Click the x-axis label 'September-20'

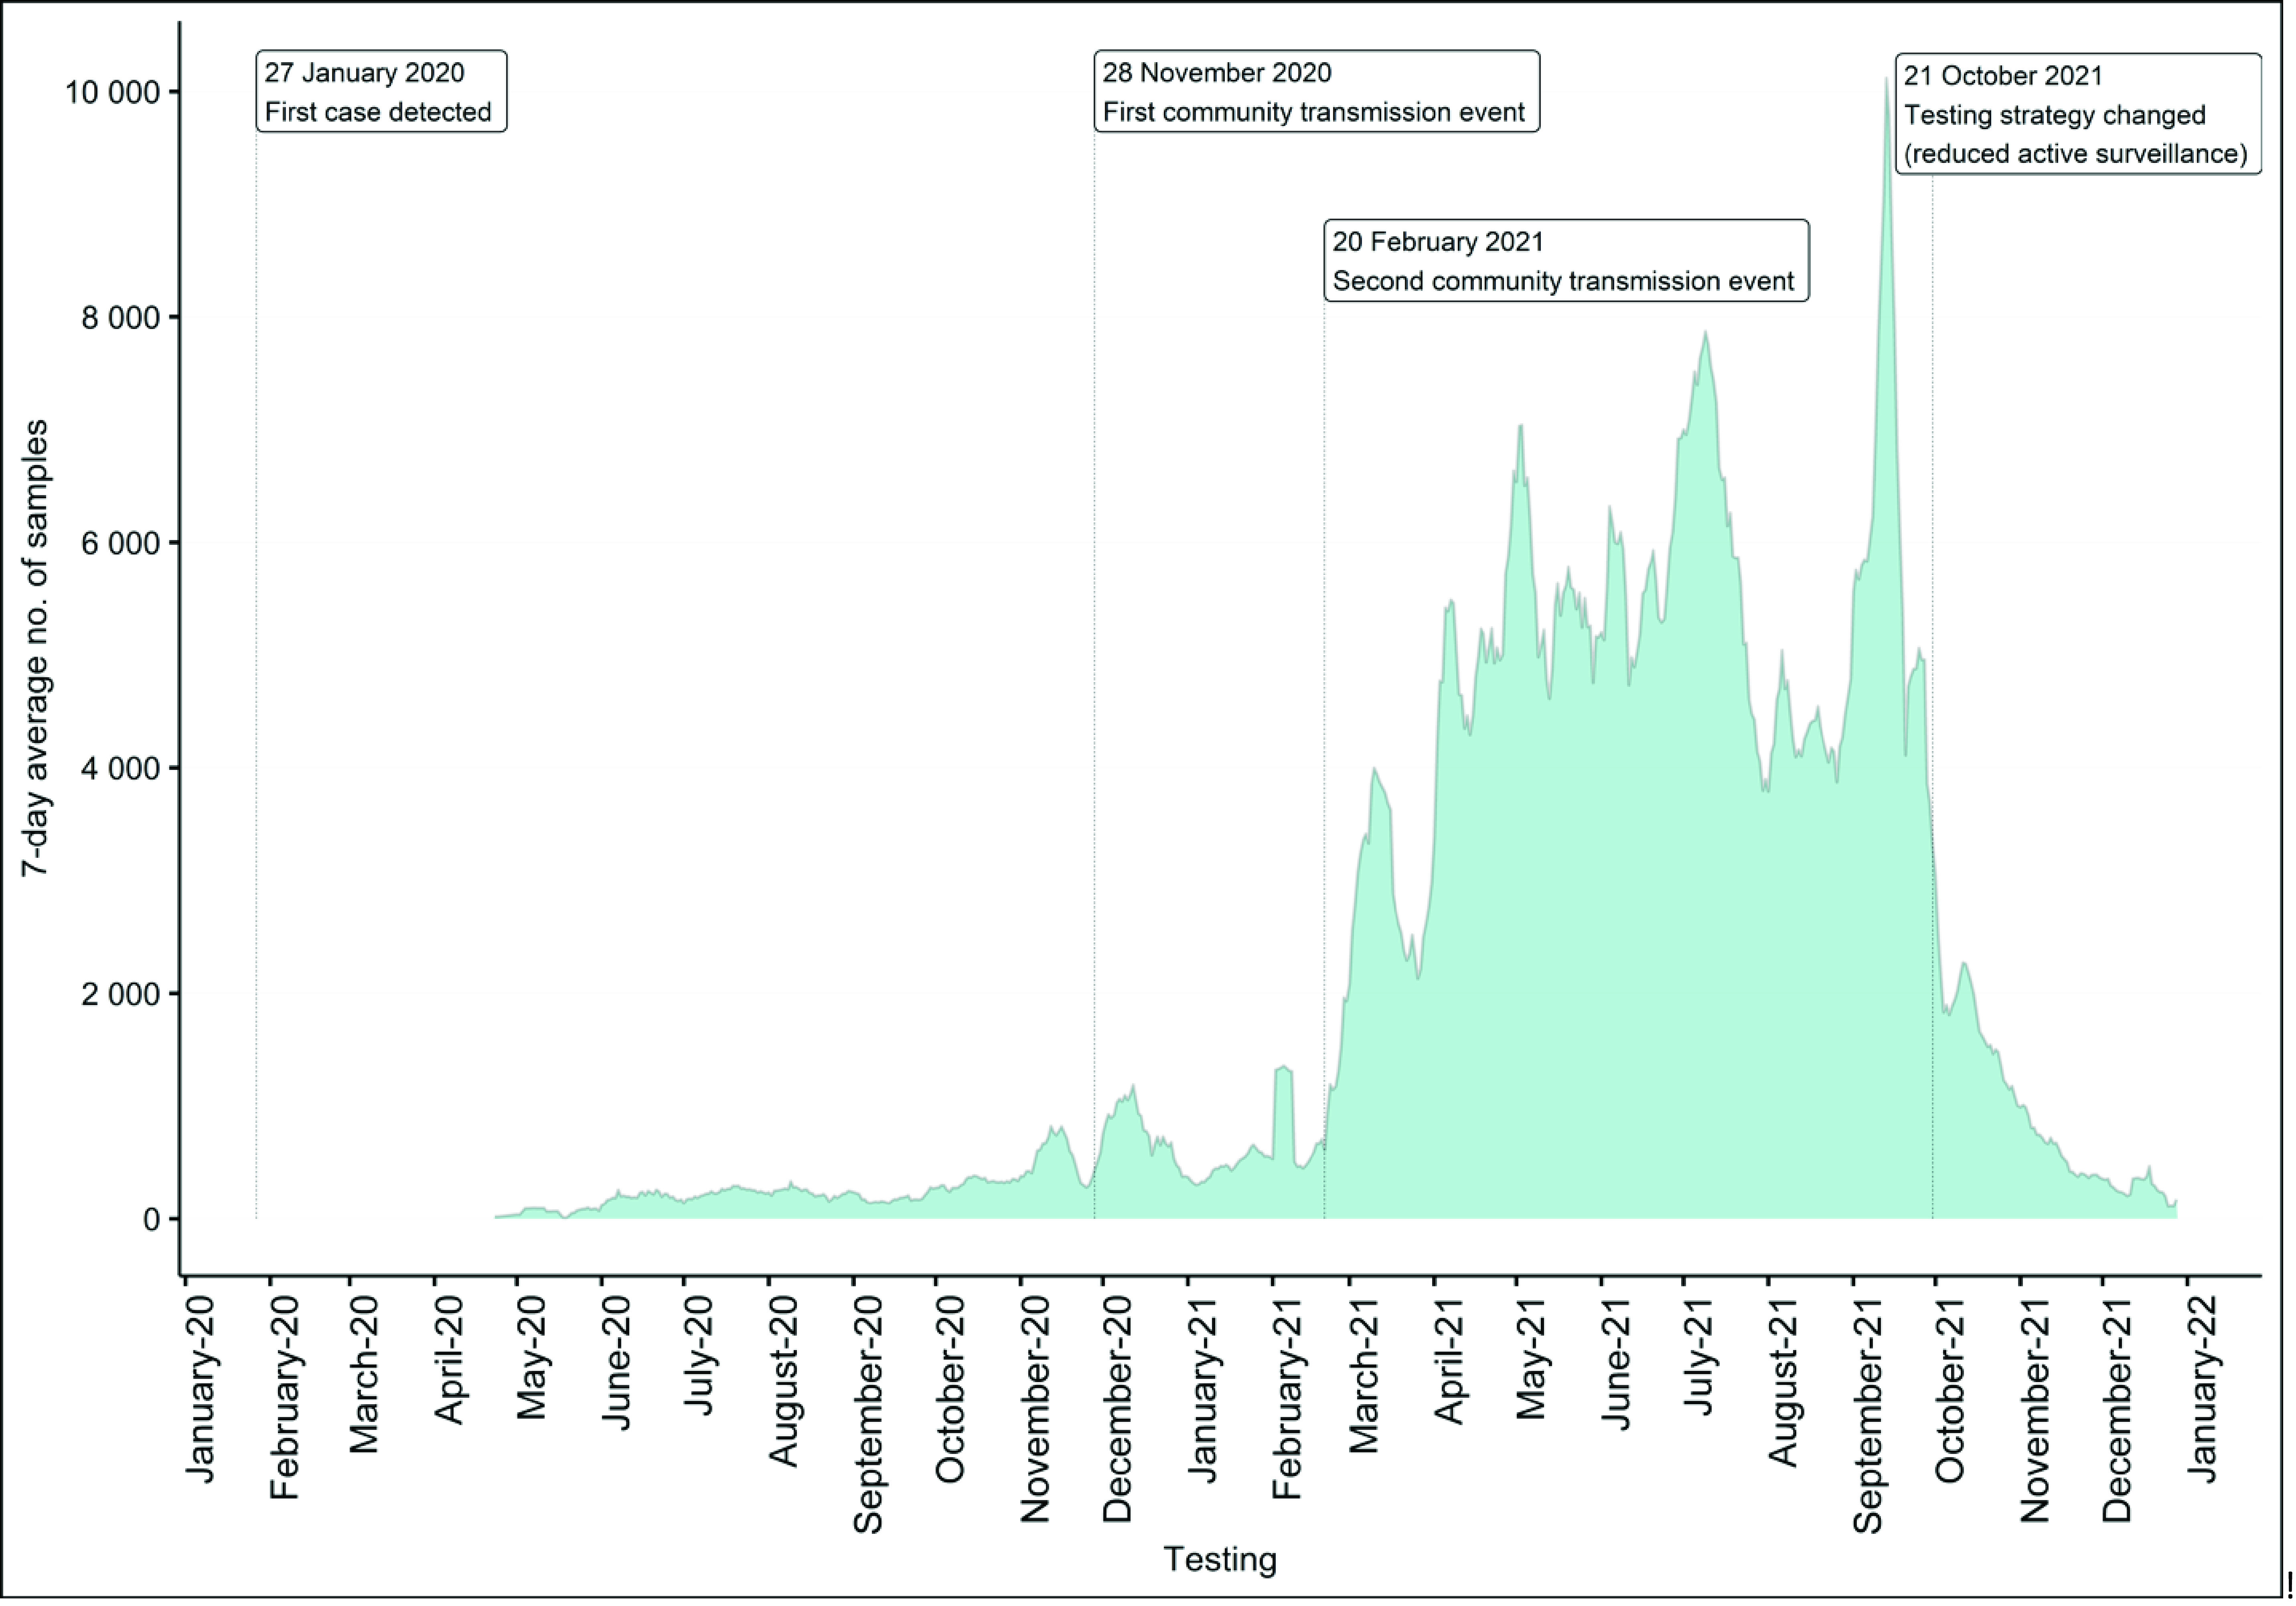click(x=868, y=1414)
